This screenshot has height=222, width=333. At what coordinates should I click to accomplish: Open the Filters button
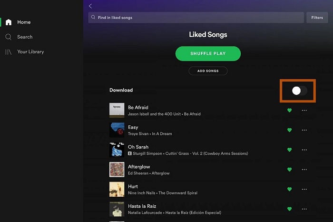pyautogui.click(x=317, y=18)
